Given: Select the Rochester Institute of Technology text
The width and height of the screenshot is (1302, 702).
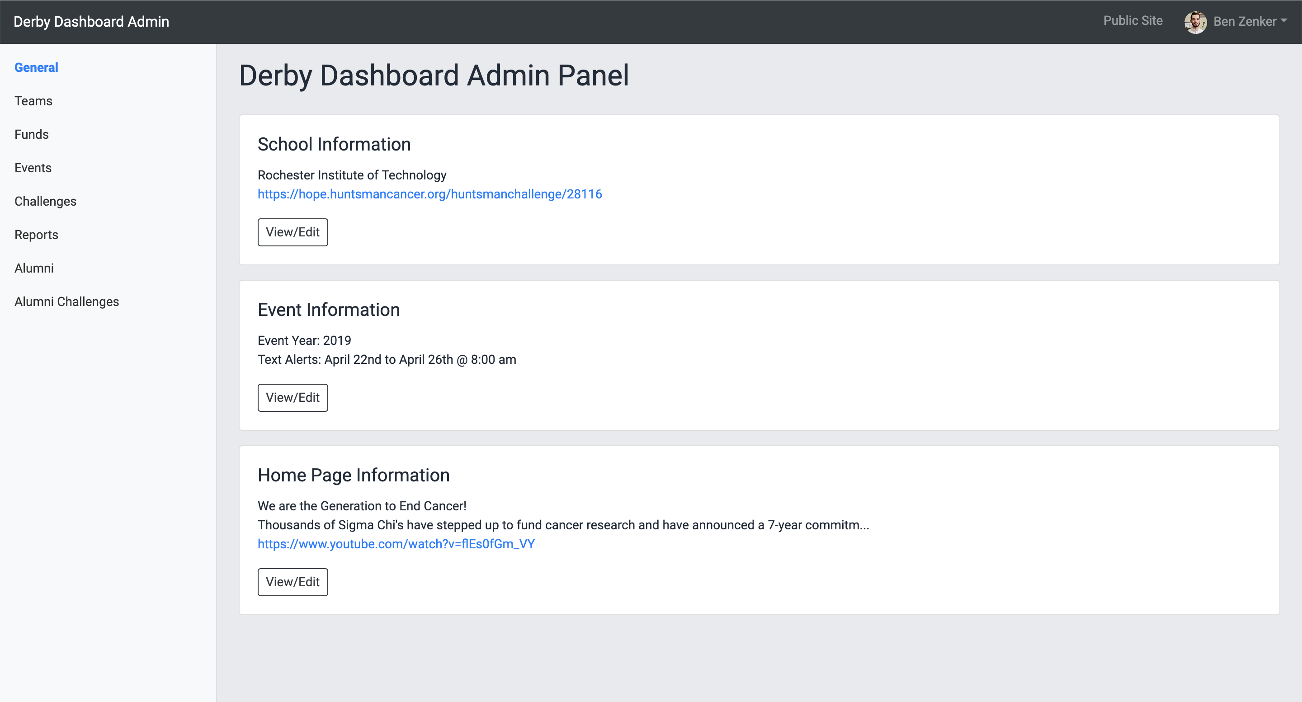Looking at the screenshot, I should 352,175.
